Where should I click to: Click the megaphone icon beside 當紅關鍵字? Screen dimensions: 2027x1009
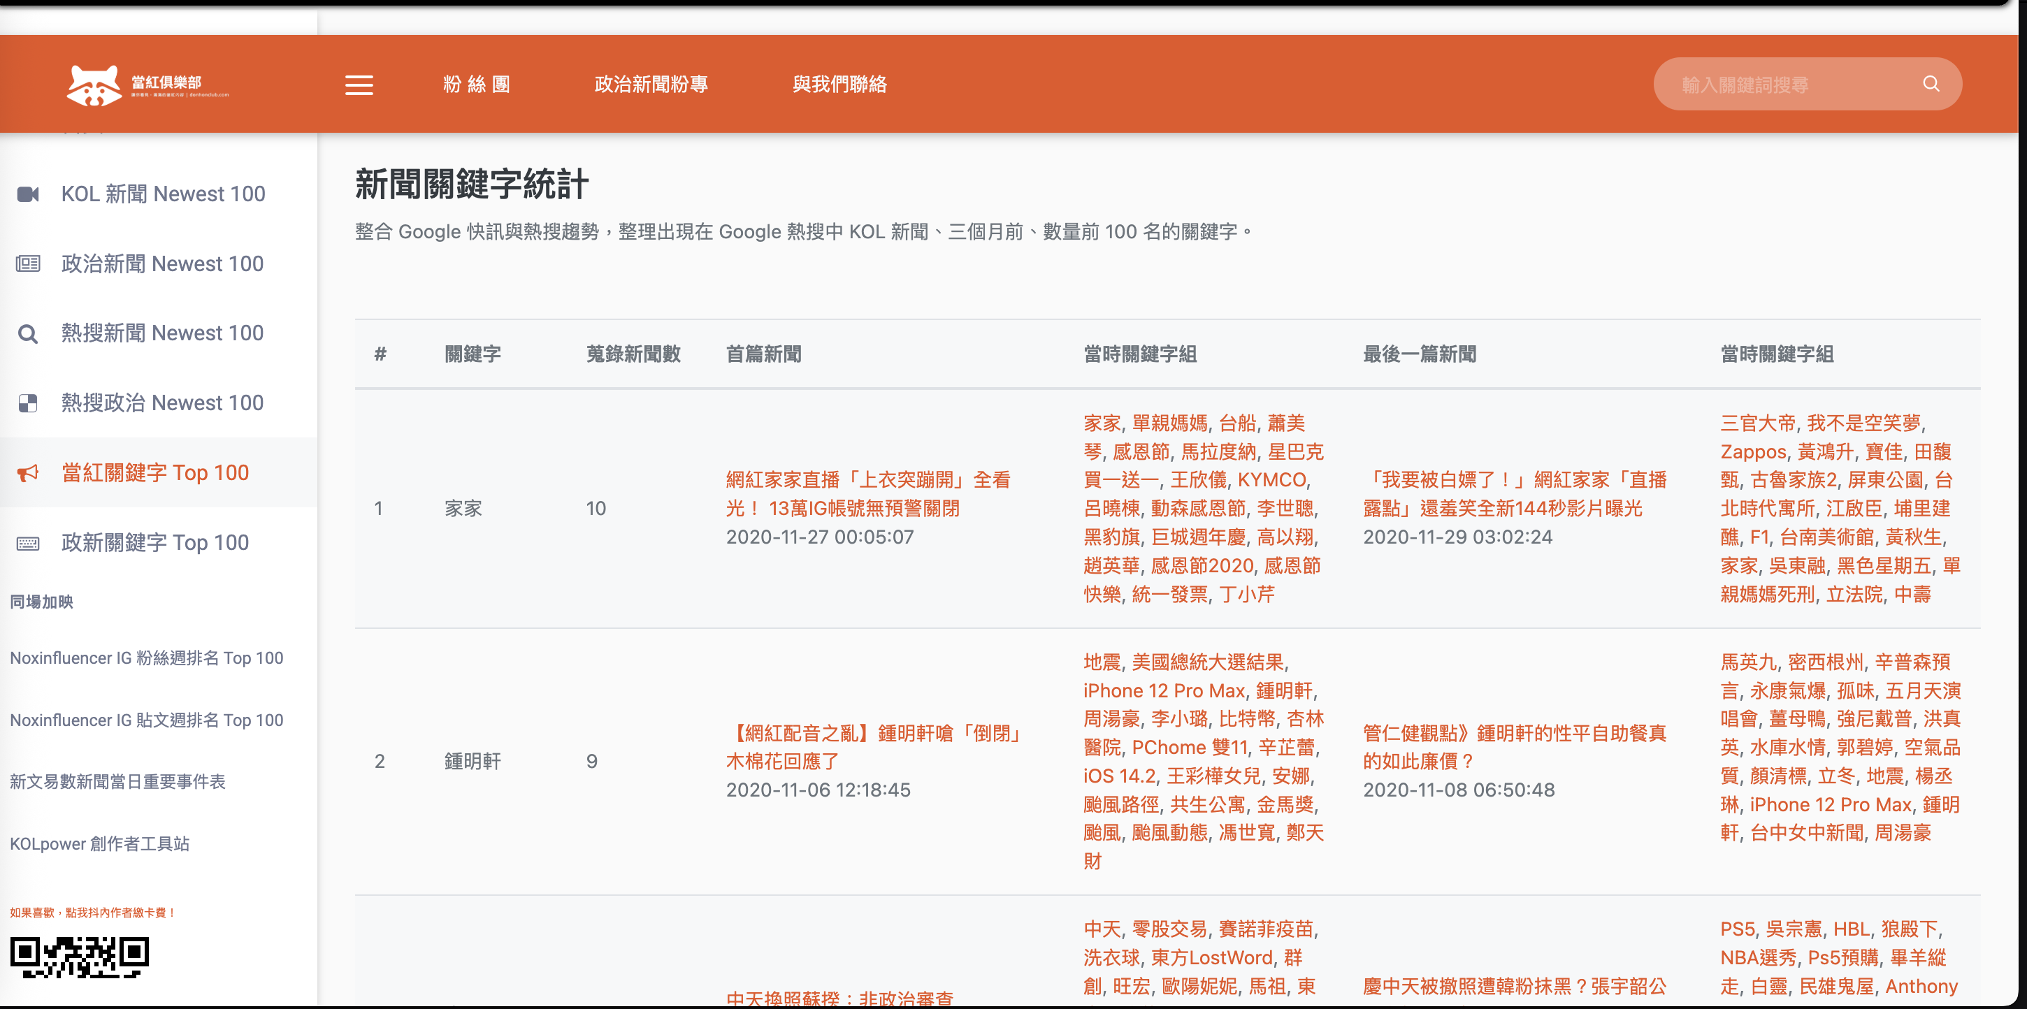29,474
